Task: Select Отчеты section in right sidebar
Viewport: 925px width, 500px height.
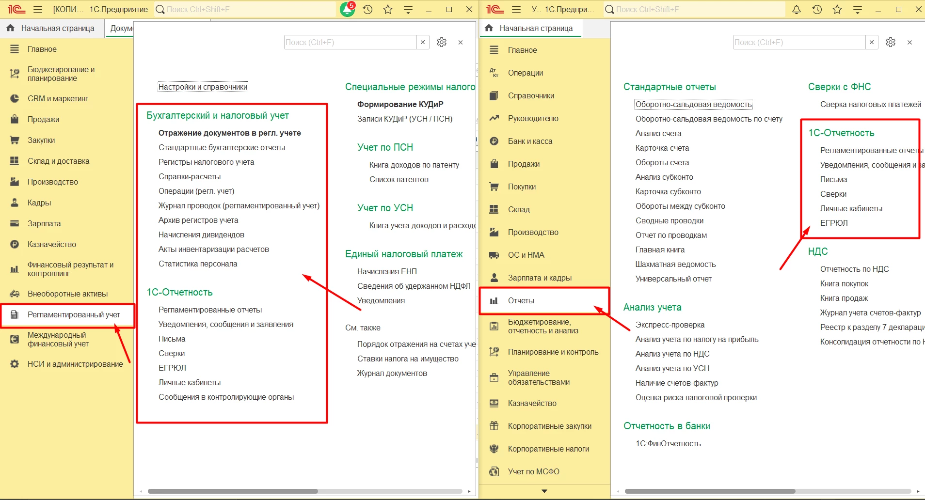Action: (x=544, y=300)
